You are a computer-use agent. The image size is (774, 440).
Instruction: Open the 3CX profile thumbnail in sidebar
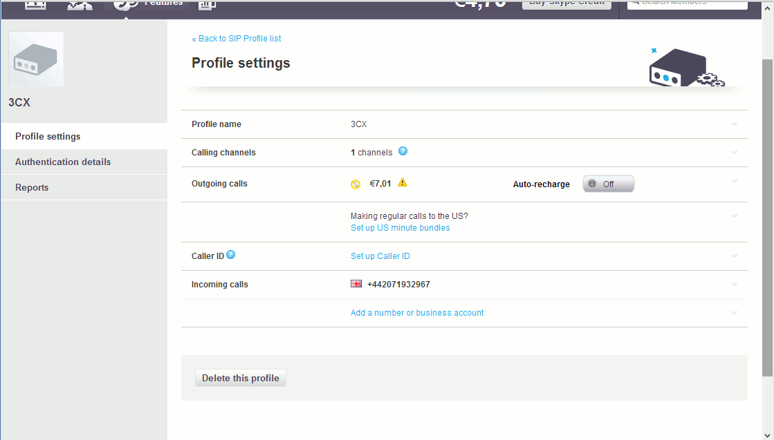pos(36,59)
